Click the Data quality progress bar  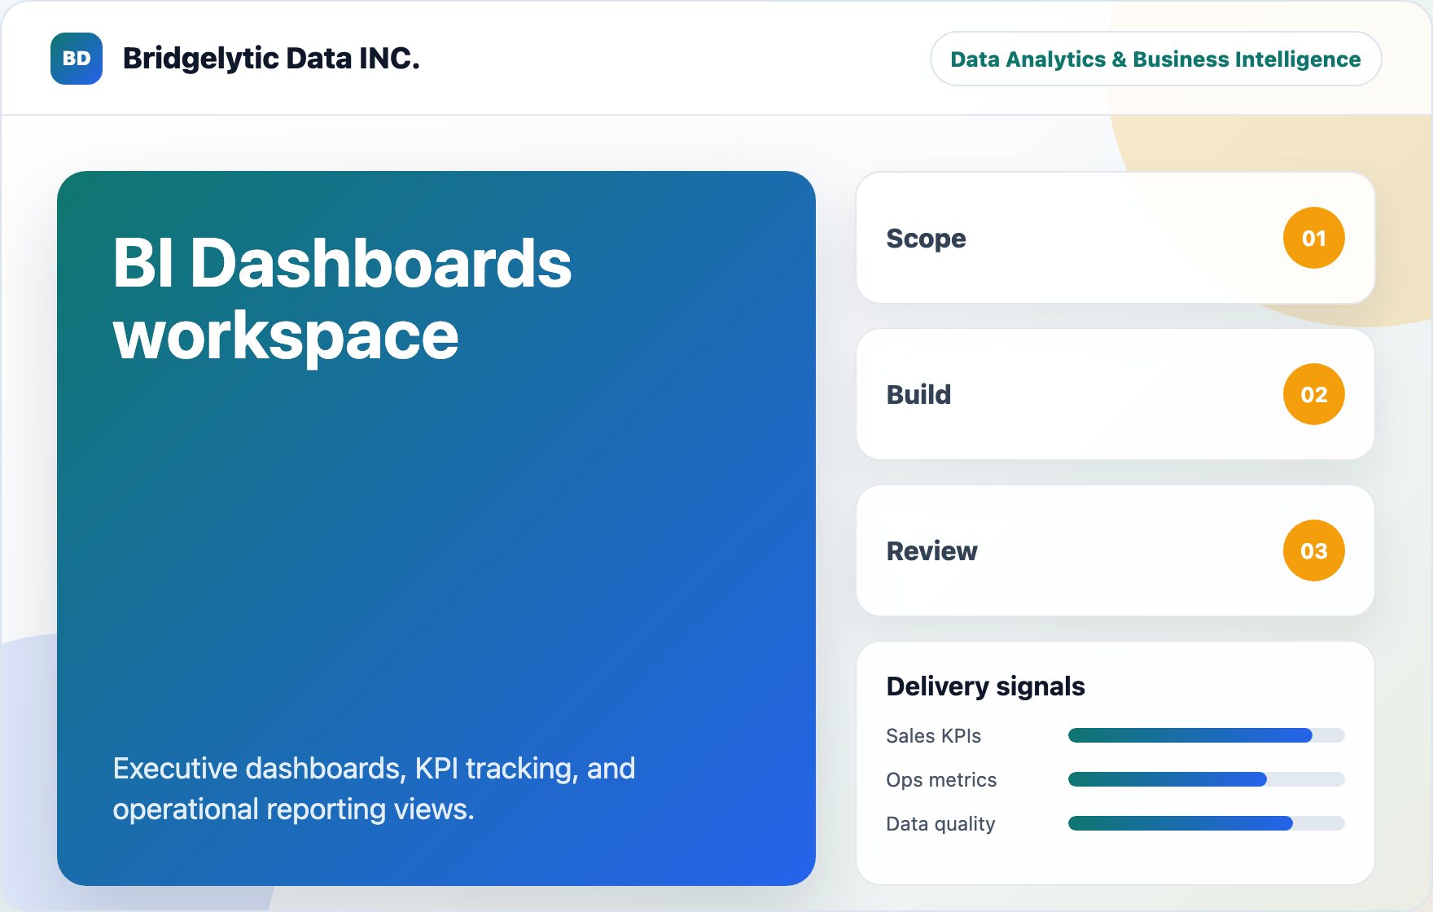tap(1206, 823)
